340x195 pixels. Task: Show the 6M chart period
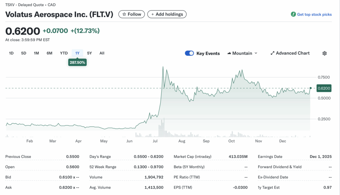[x=49, y=53]
